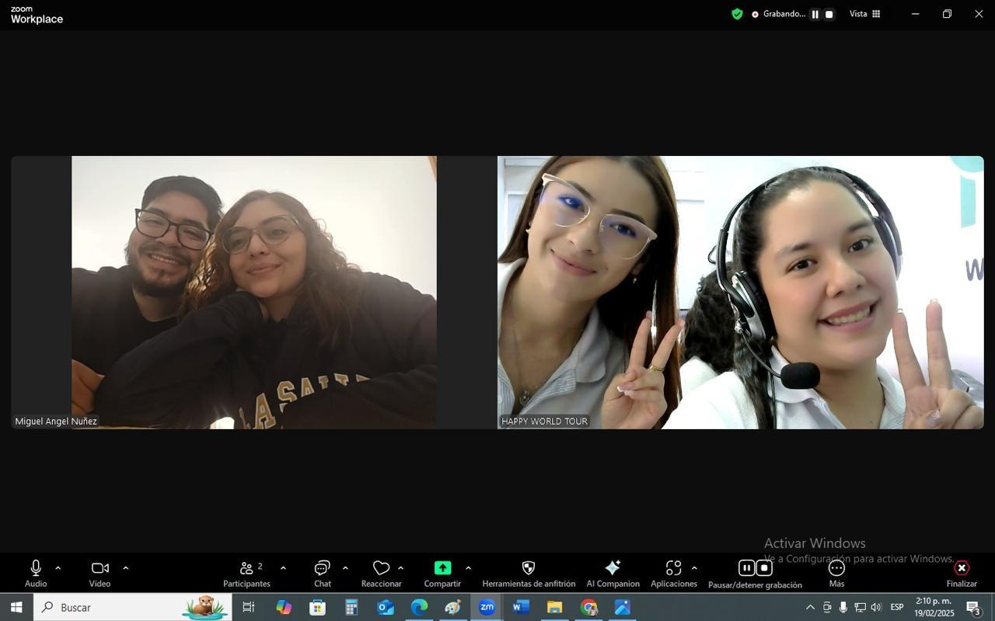
Task: Pause recording from top bar indicator
Action: pyautogui.click(x=815, y=14)
